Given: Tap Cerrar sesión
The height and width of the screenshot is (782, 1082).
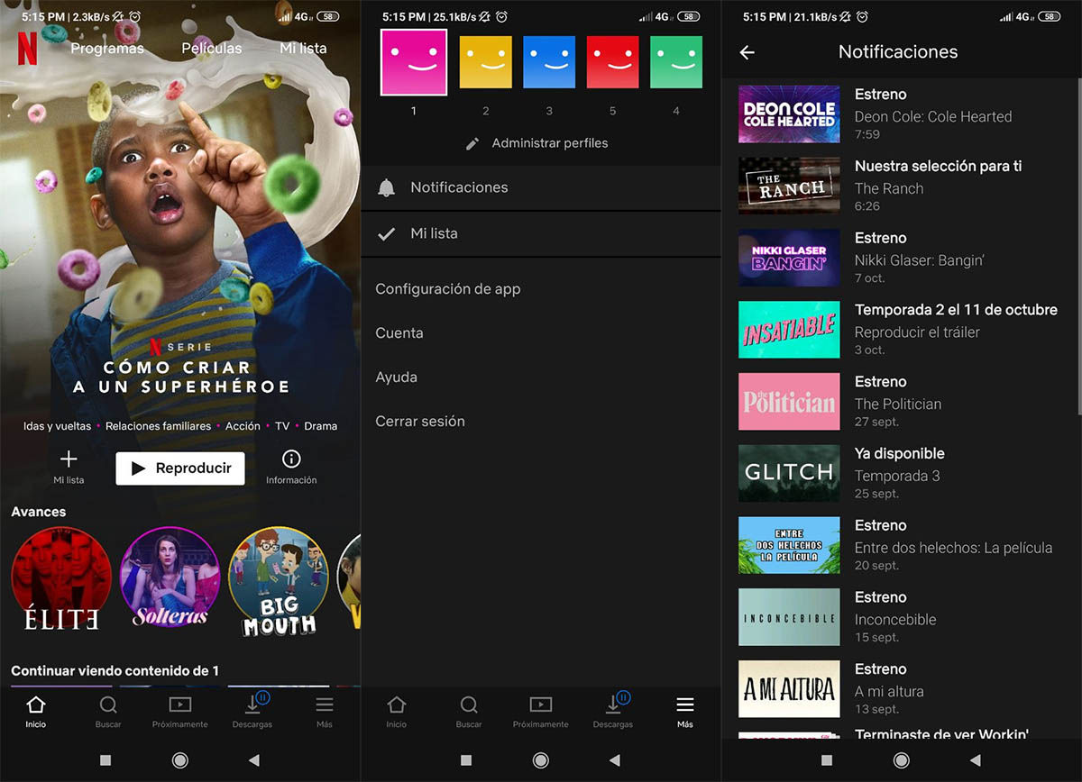Looking at the screenshot, I should click(420, 422).
